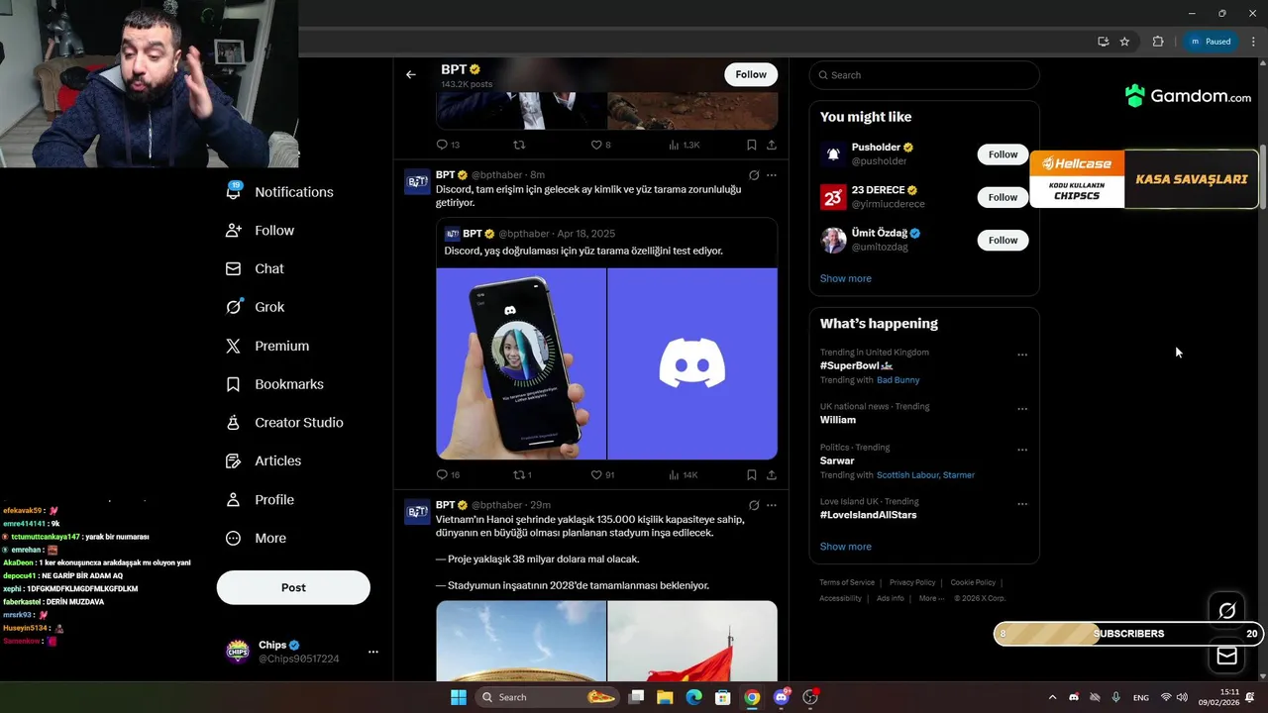Open the Starmer trending link
1268x713 pixels.
click(x=959, y=475)
